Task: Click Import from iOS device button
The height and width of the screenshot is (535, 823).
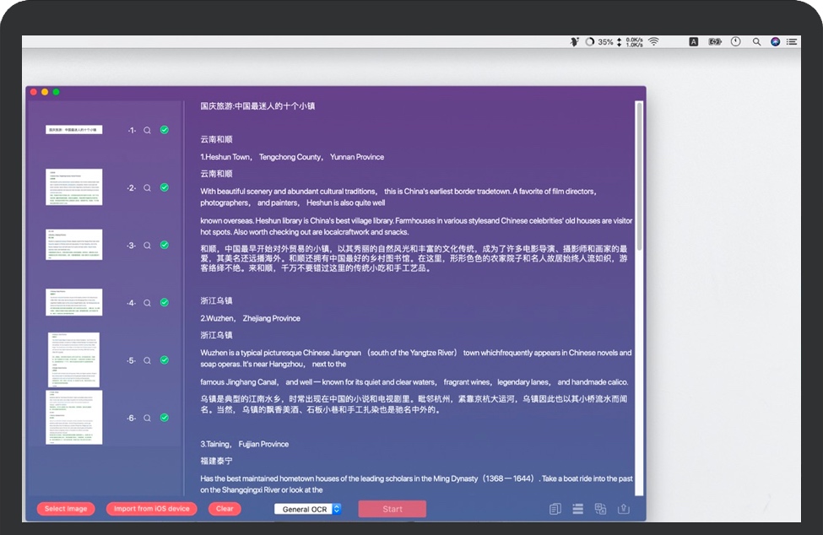Action: tap(152, 509)
